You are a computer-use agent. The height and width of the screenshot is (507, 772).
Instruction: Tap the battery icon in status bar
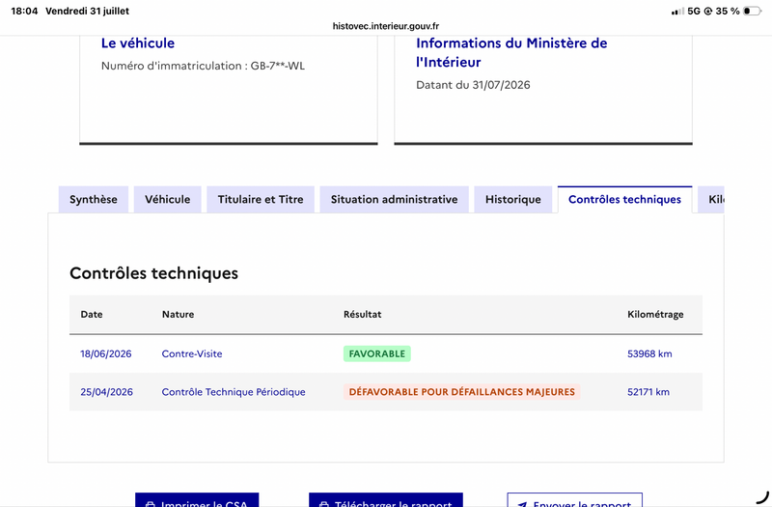(752, 11)
